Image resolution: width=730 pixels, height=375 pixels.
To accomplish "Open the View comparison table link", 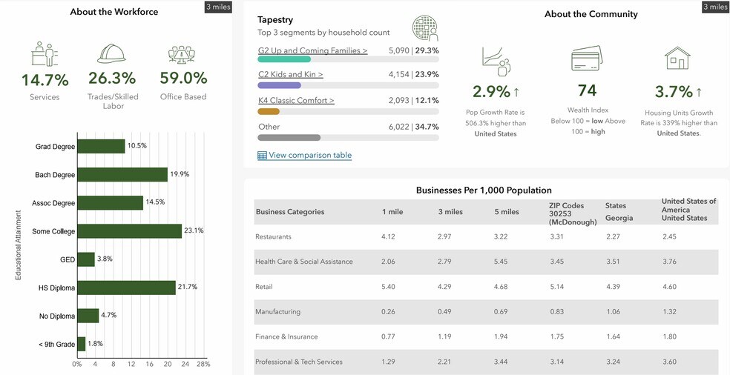I will click(310, 156).
